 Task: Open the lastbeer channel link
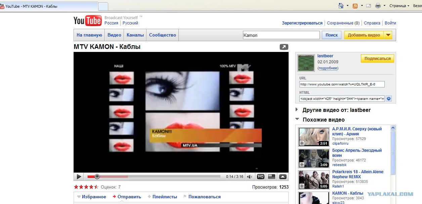[x=325, y=56]
